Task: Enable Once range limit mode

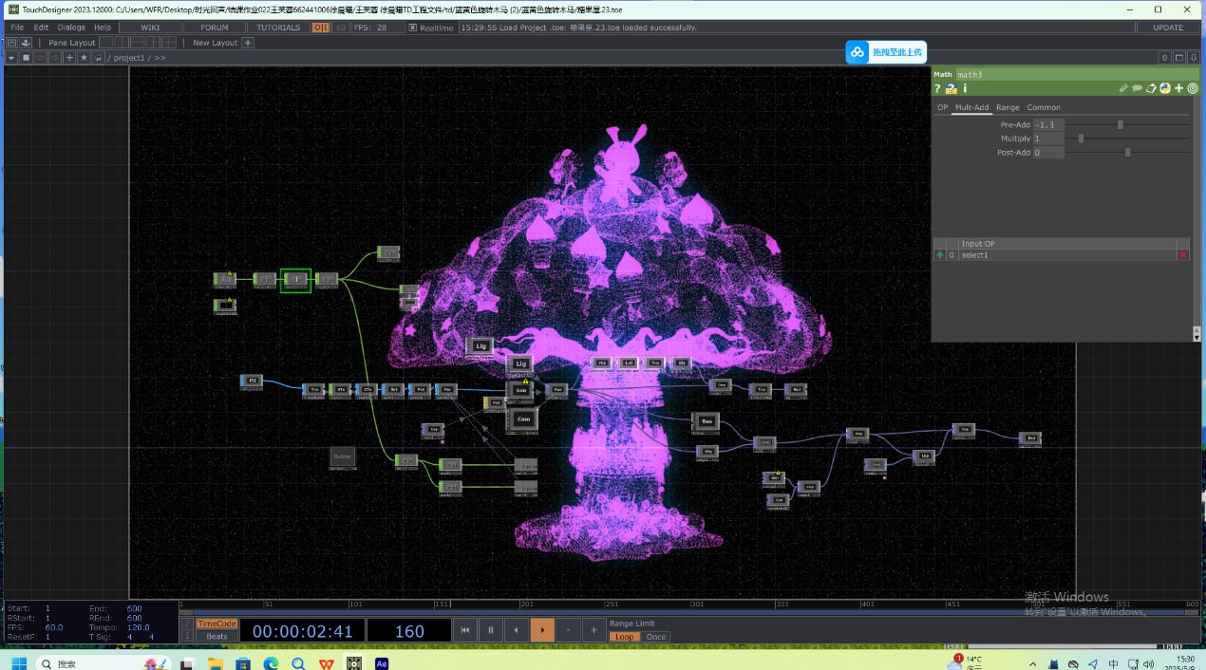Action: (x=656, y=637)
